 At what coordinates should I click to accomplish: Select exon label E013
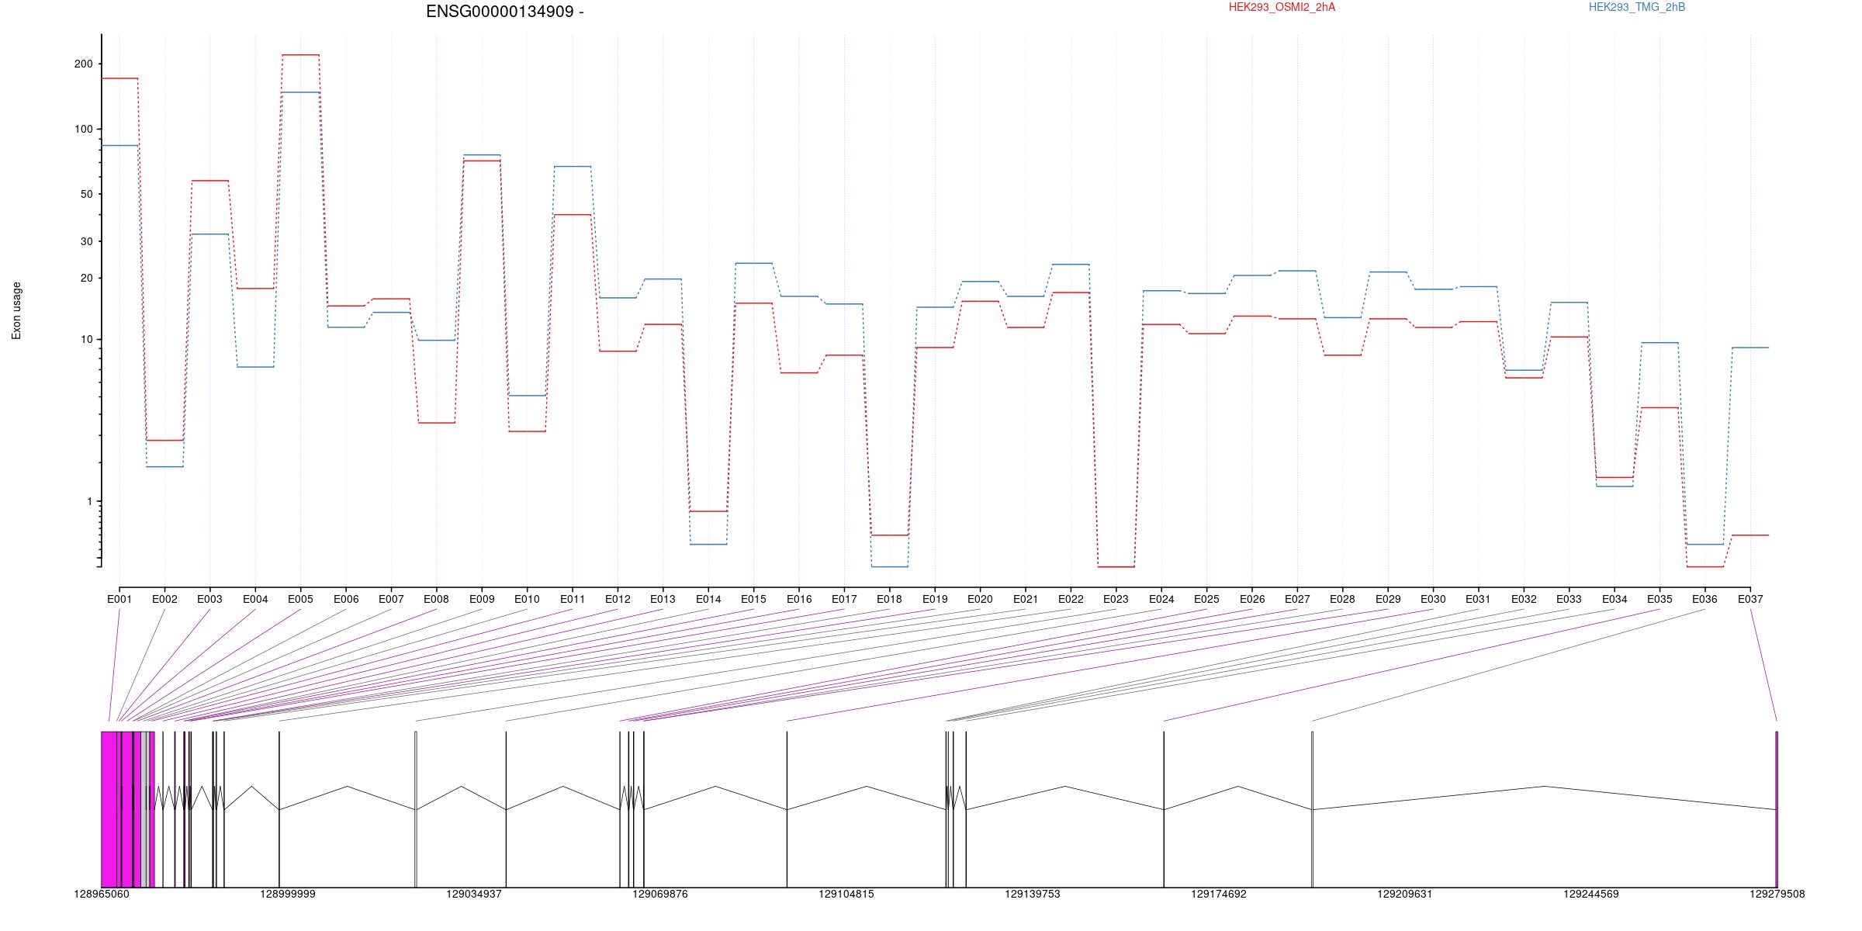coord(663,599)
